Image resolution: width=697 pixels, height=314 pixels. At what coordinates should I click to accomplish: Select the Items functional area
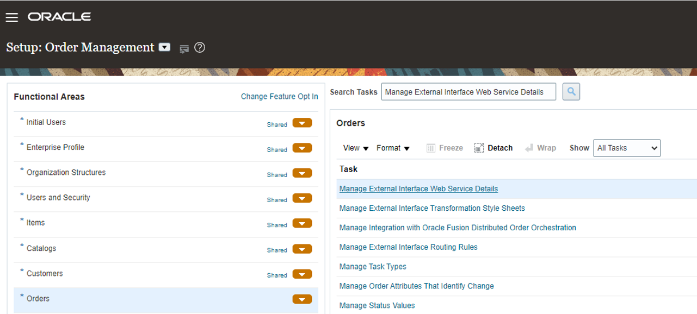click(x=36, y=223)
